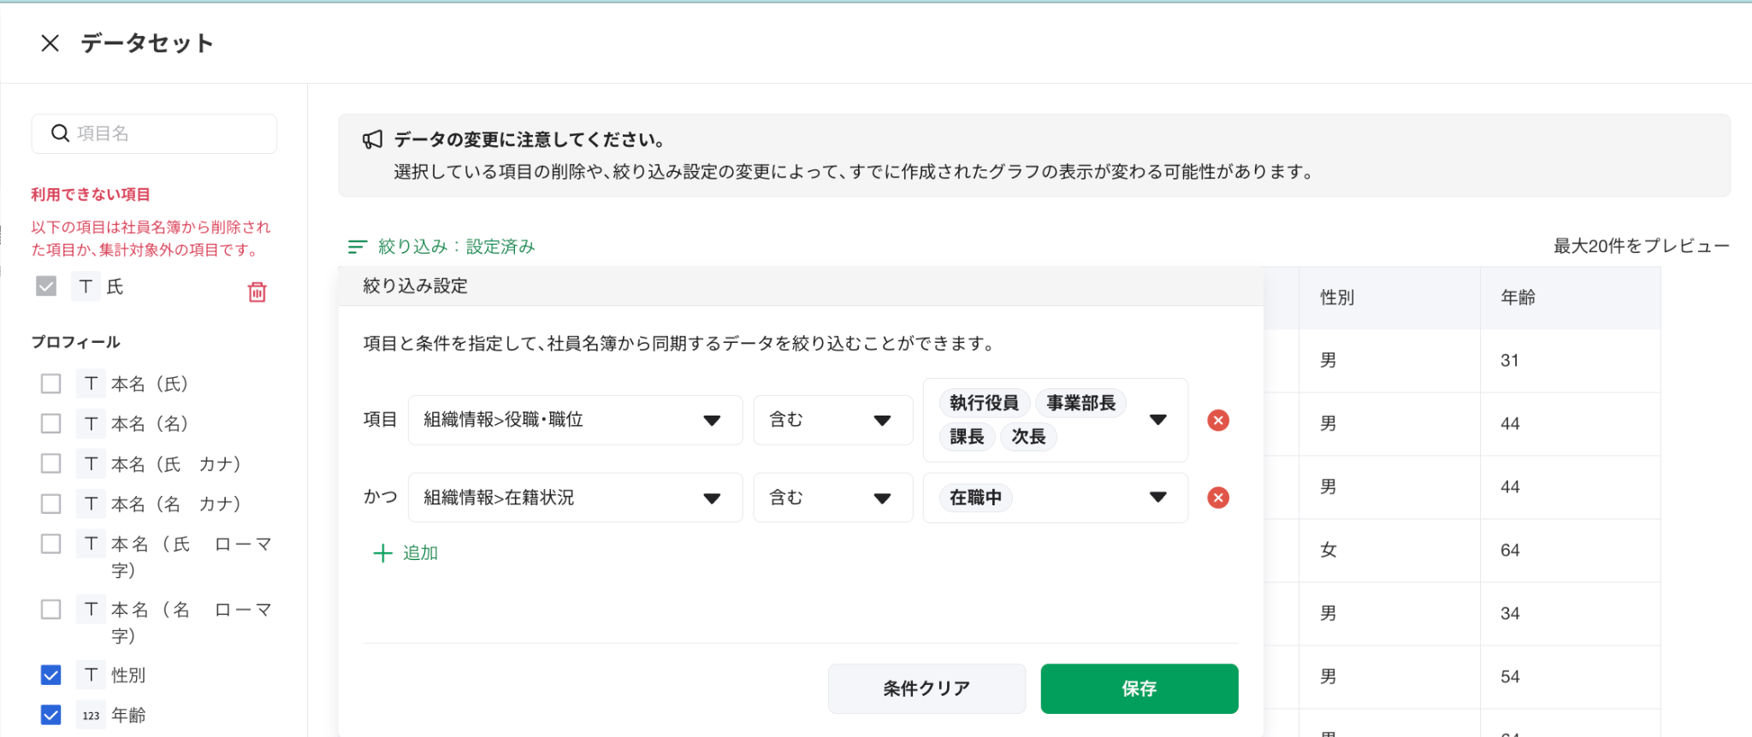The width and height of the screenshot is (1752, 737).
Task: Click the 123 number type icon for 年齢
Action: pos(91,716)
